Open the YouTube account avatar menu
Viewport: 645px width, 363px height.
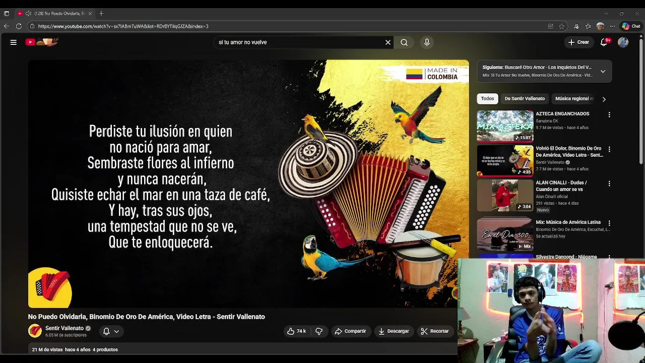623,42
